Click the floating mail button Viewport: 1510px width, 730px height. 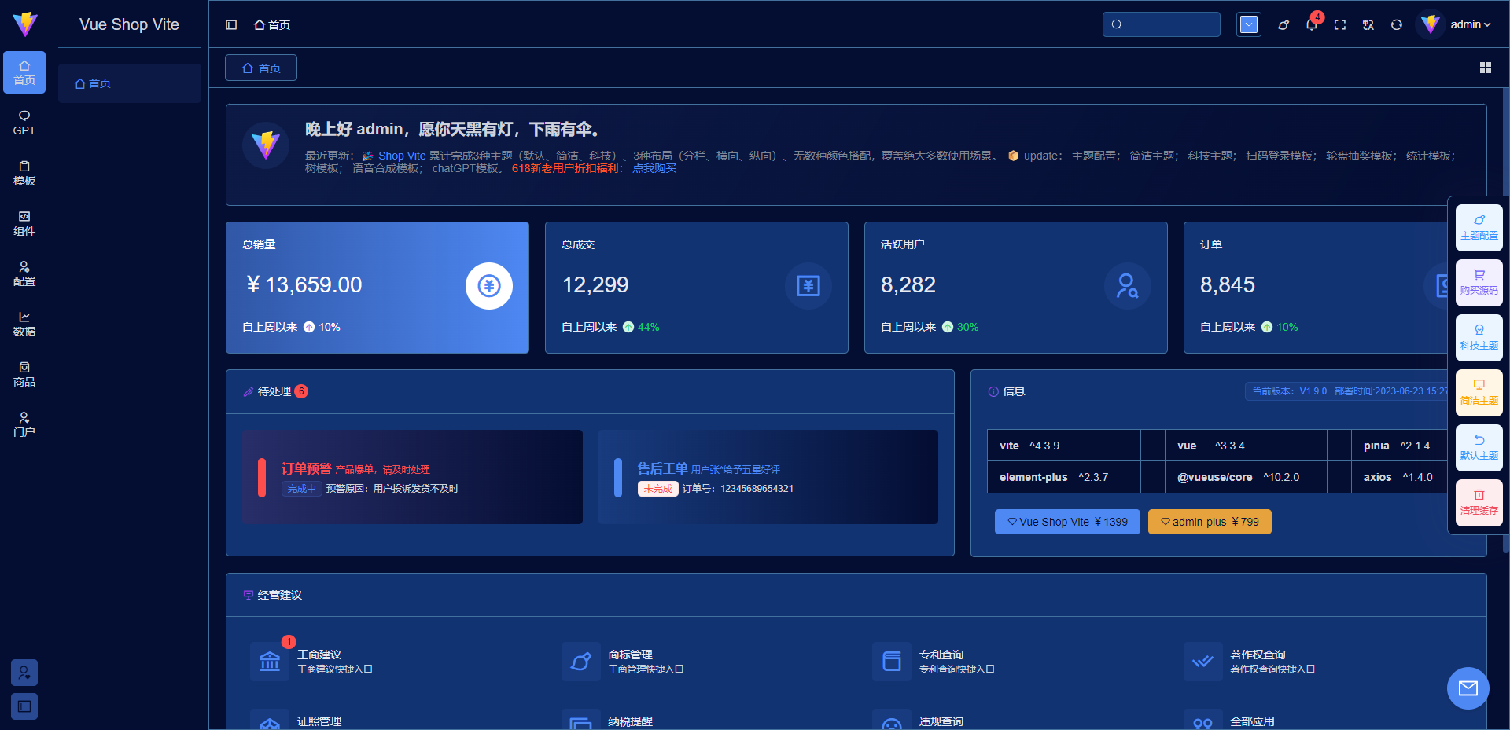(1468, 688)
